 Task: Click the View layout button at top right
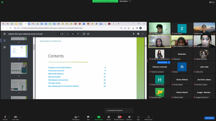tap(212, 2)
